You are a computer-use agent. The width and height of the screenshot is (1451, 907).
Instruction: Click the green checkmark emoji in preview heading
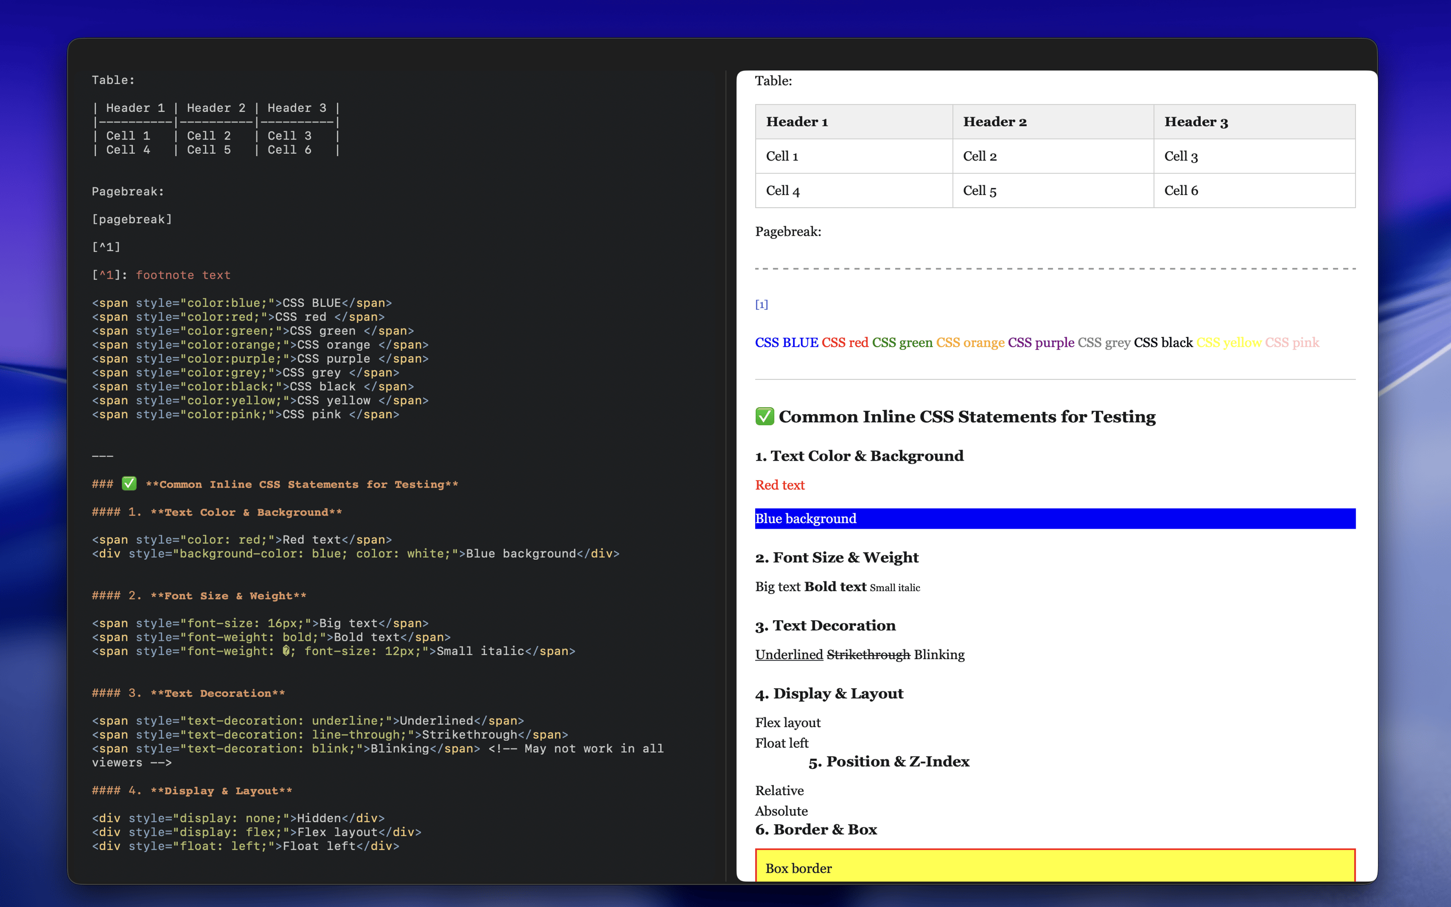764,416
